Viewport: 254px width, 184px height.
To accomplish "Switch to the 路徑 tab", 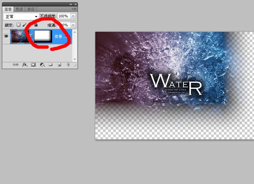I will click(x=31, y=9).
